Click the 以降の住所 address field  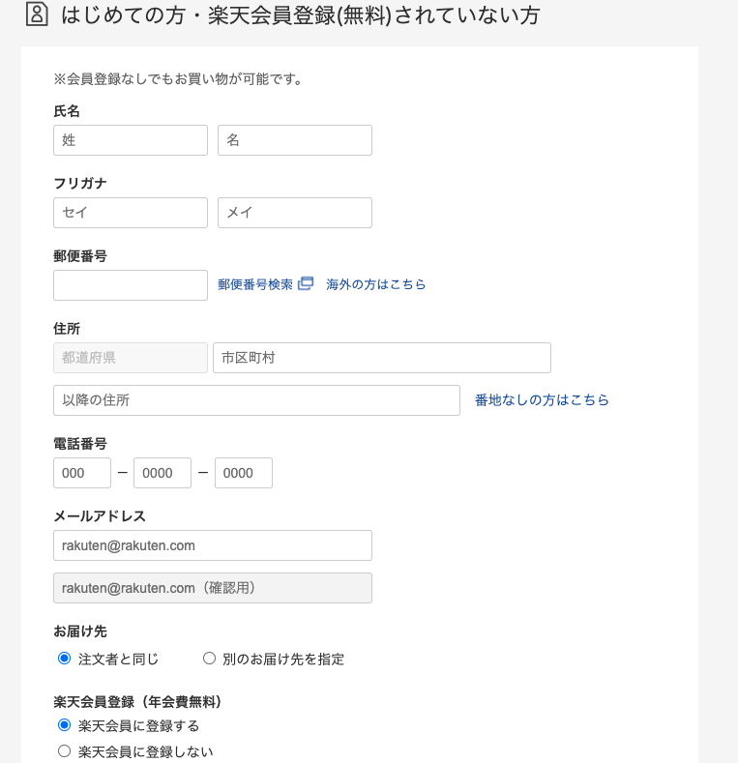pos(256,400)
